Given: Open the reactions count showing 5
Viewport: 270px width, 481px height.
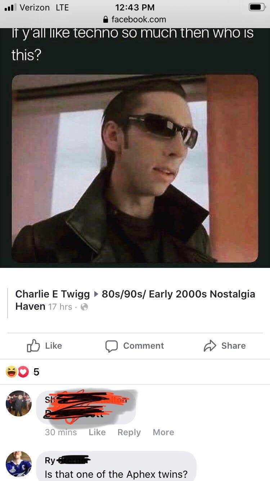Looking at the screenshot, I should coord(36,372).
